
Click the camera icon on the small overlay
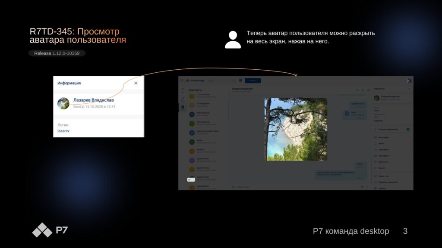pyautogui.click(x=189, y=179)
